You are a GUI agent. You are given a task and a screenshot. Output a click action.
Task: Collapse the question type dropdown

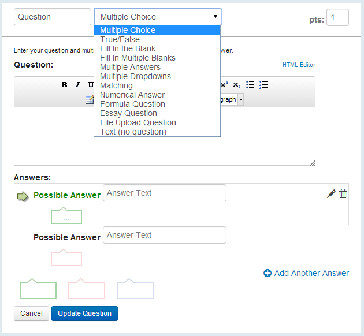(158, 17)
